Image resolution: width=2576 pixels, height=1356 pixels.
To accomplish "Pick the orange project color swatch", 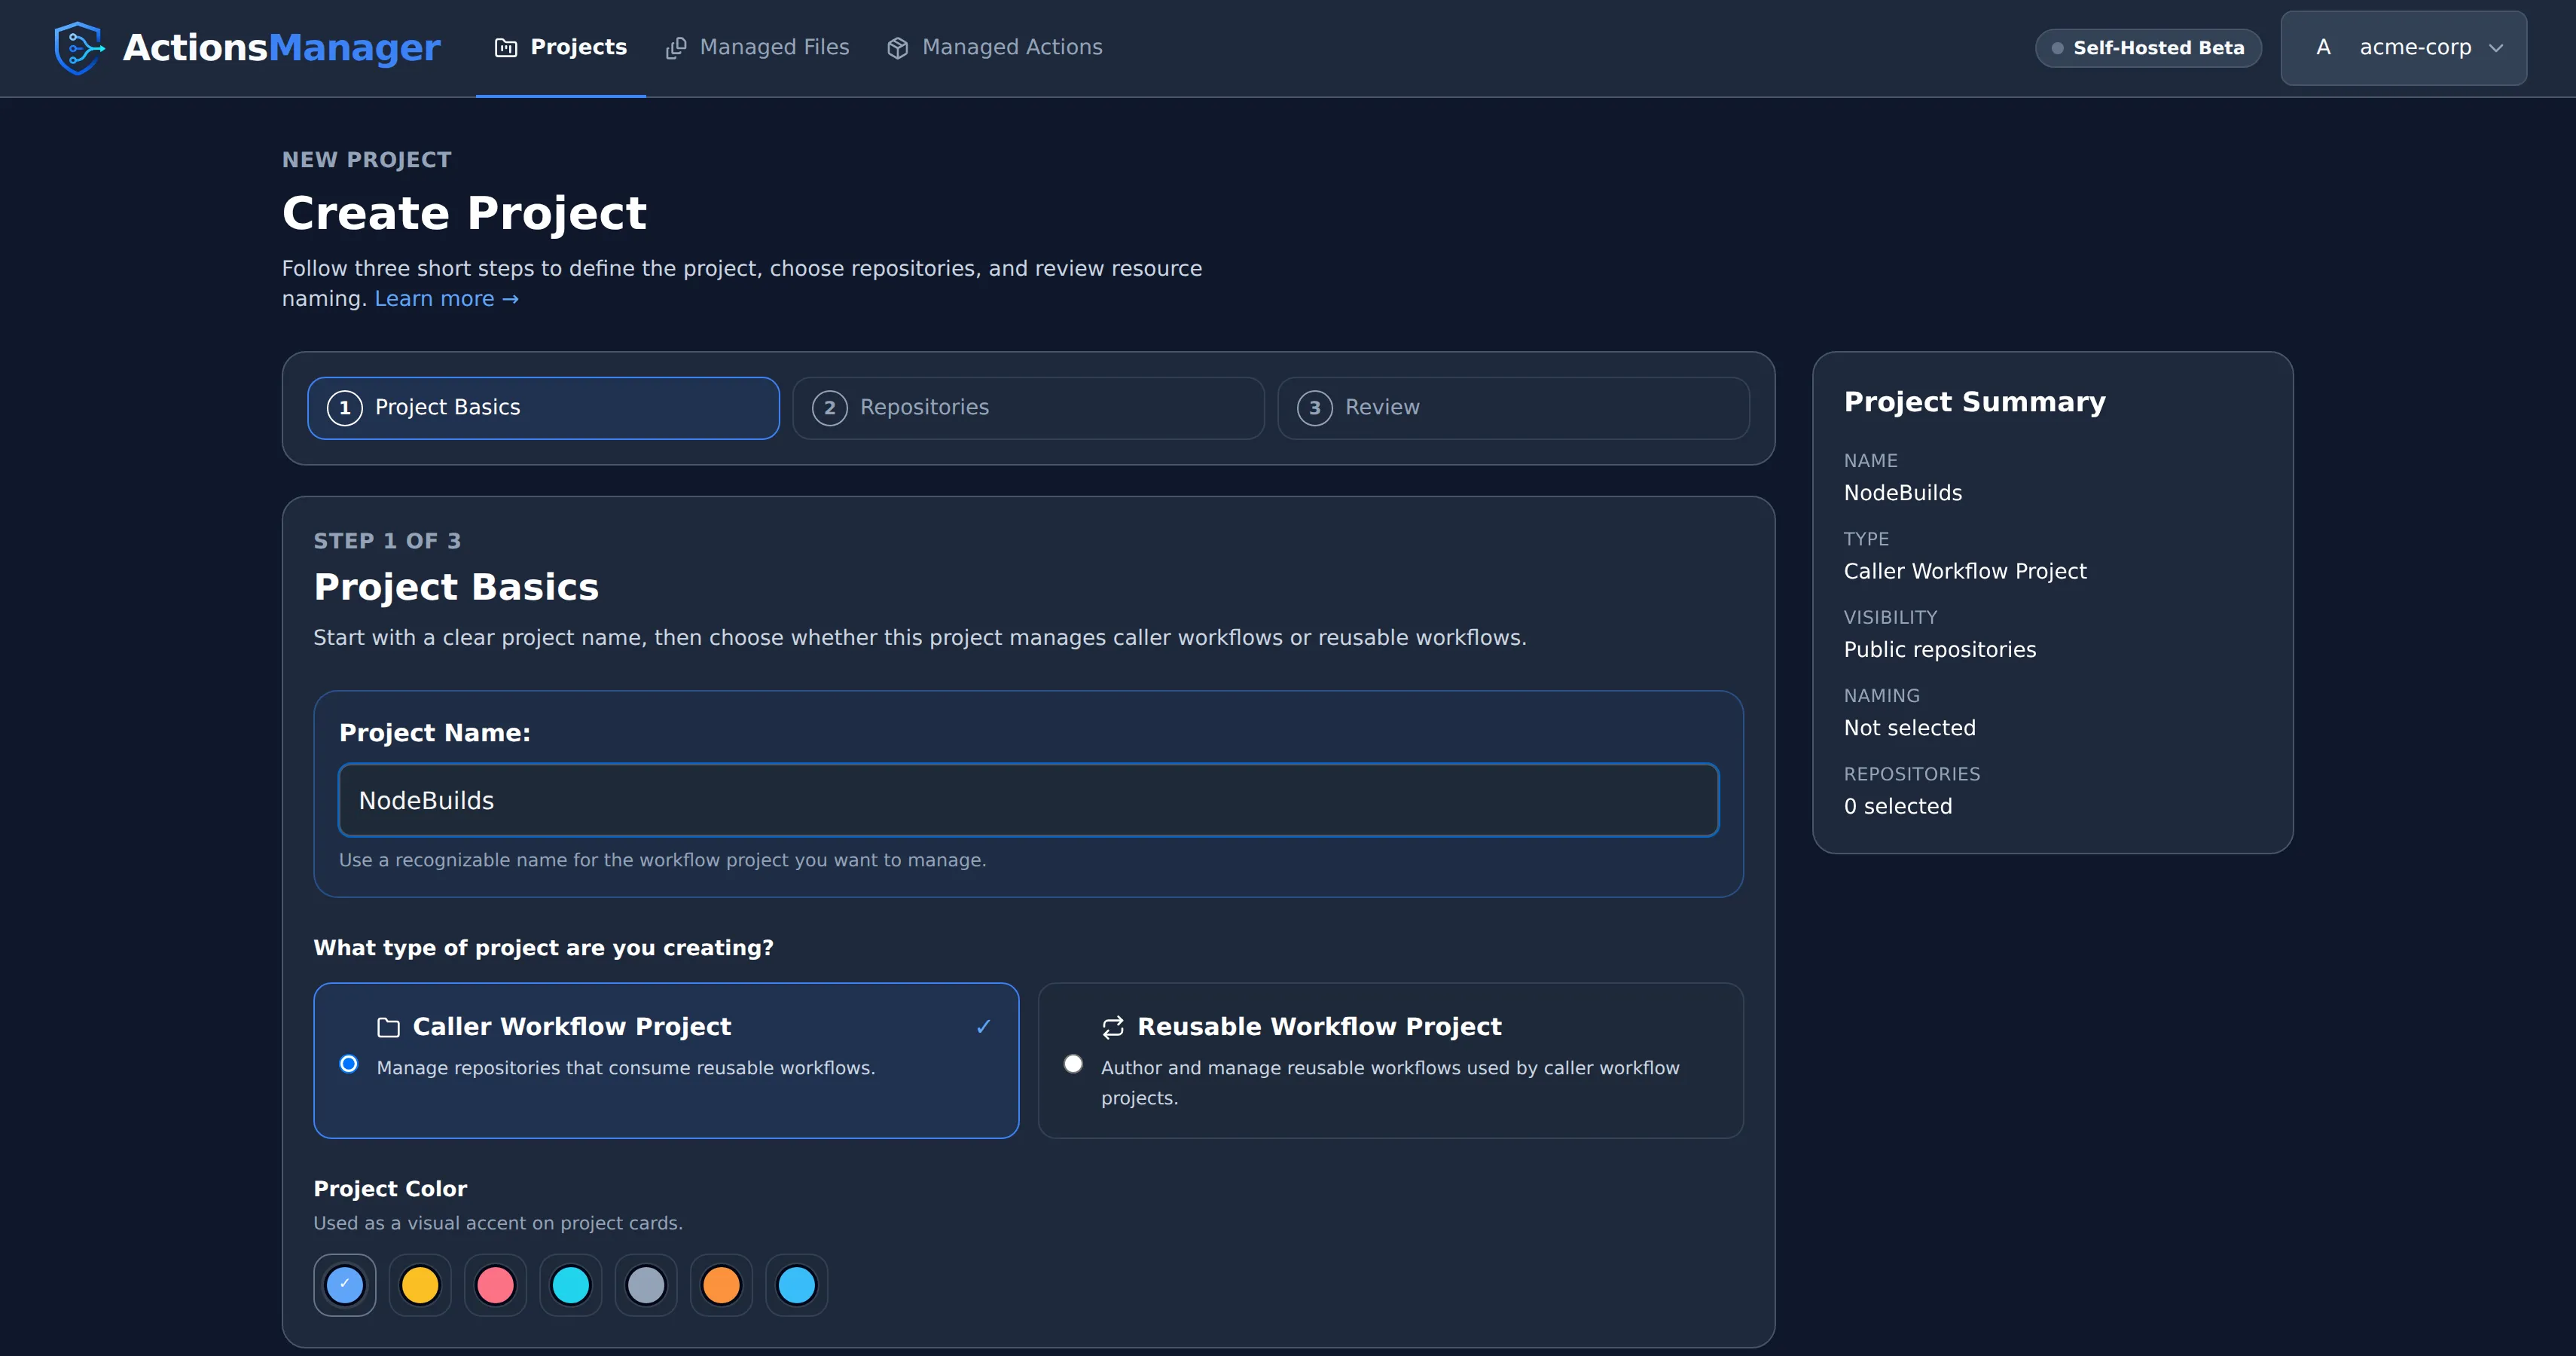I will tap(721, 1285).
